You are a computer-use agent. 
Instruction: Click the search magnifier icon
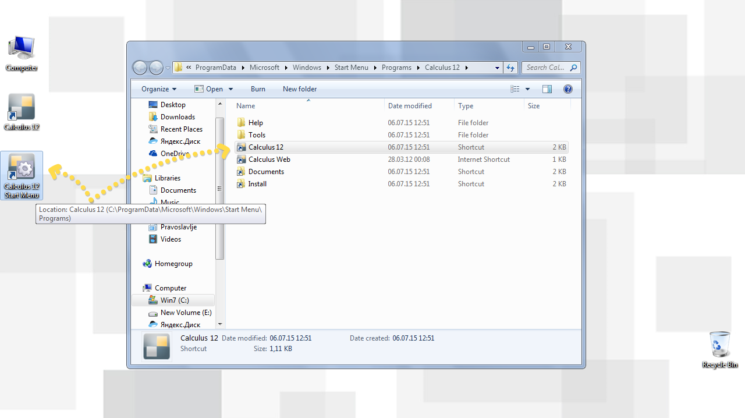pyautogui.click(x=573, y=68)
